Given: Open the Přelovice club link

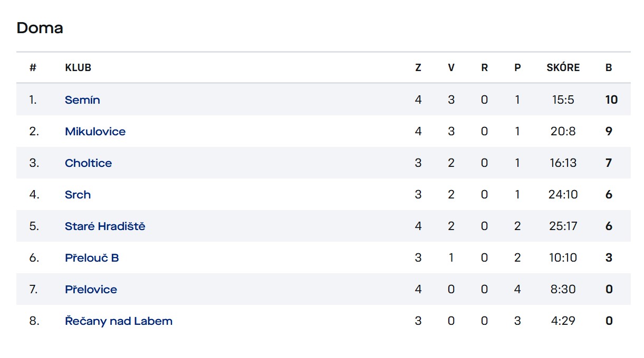Looking at the screenshot, I should (x=91, y=289).
